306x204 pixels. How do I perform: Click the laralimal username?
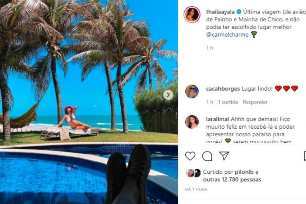(x=218, y=119)
